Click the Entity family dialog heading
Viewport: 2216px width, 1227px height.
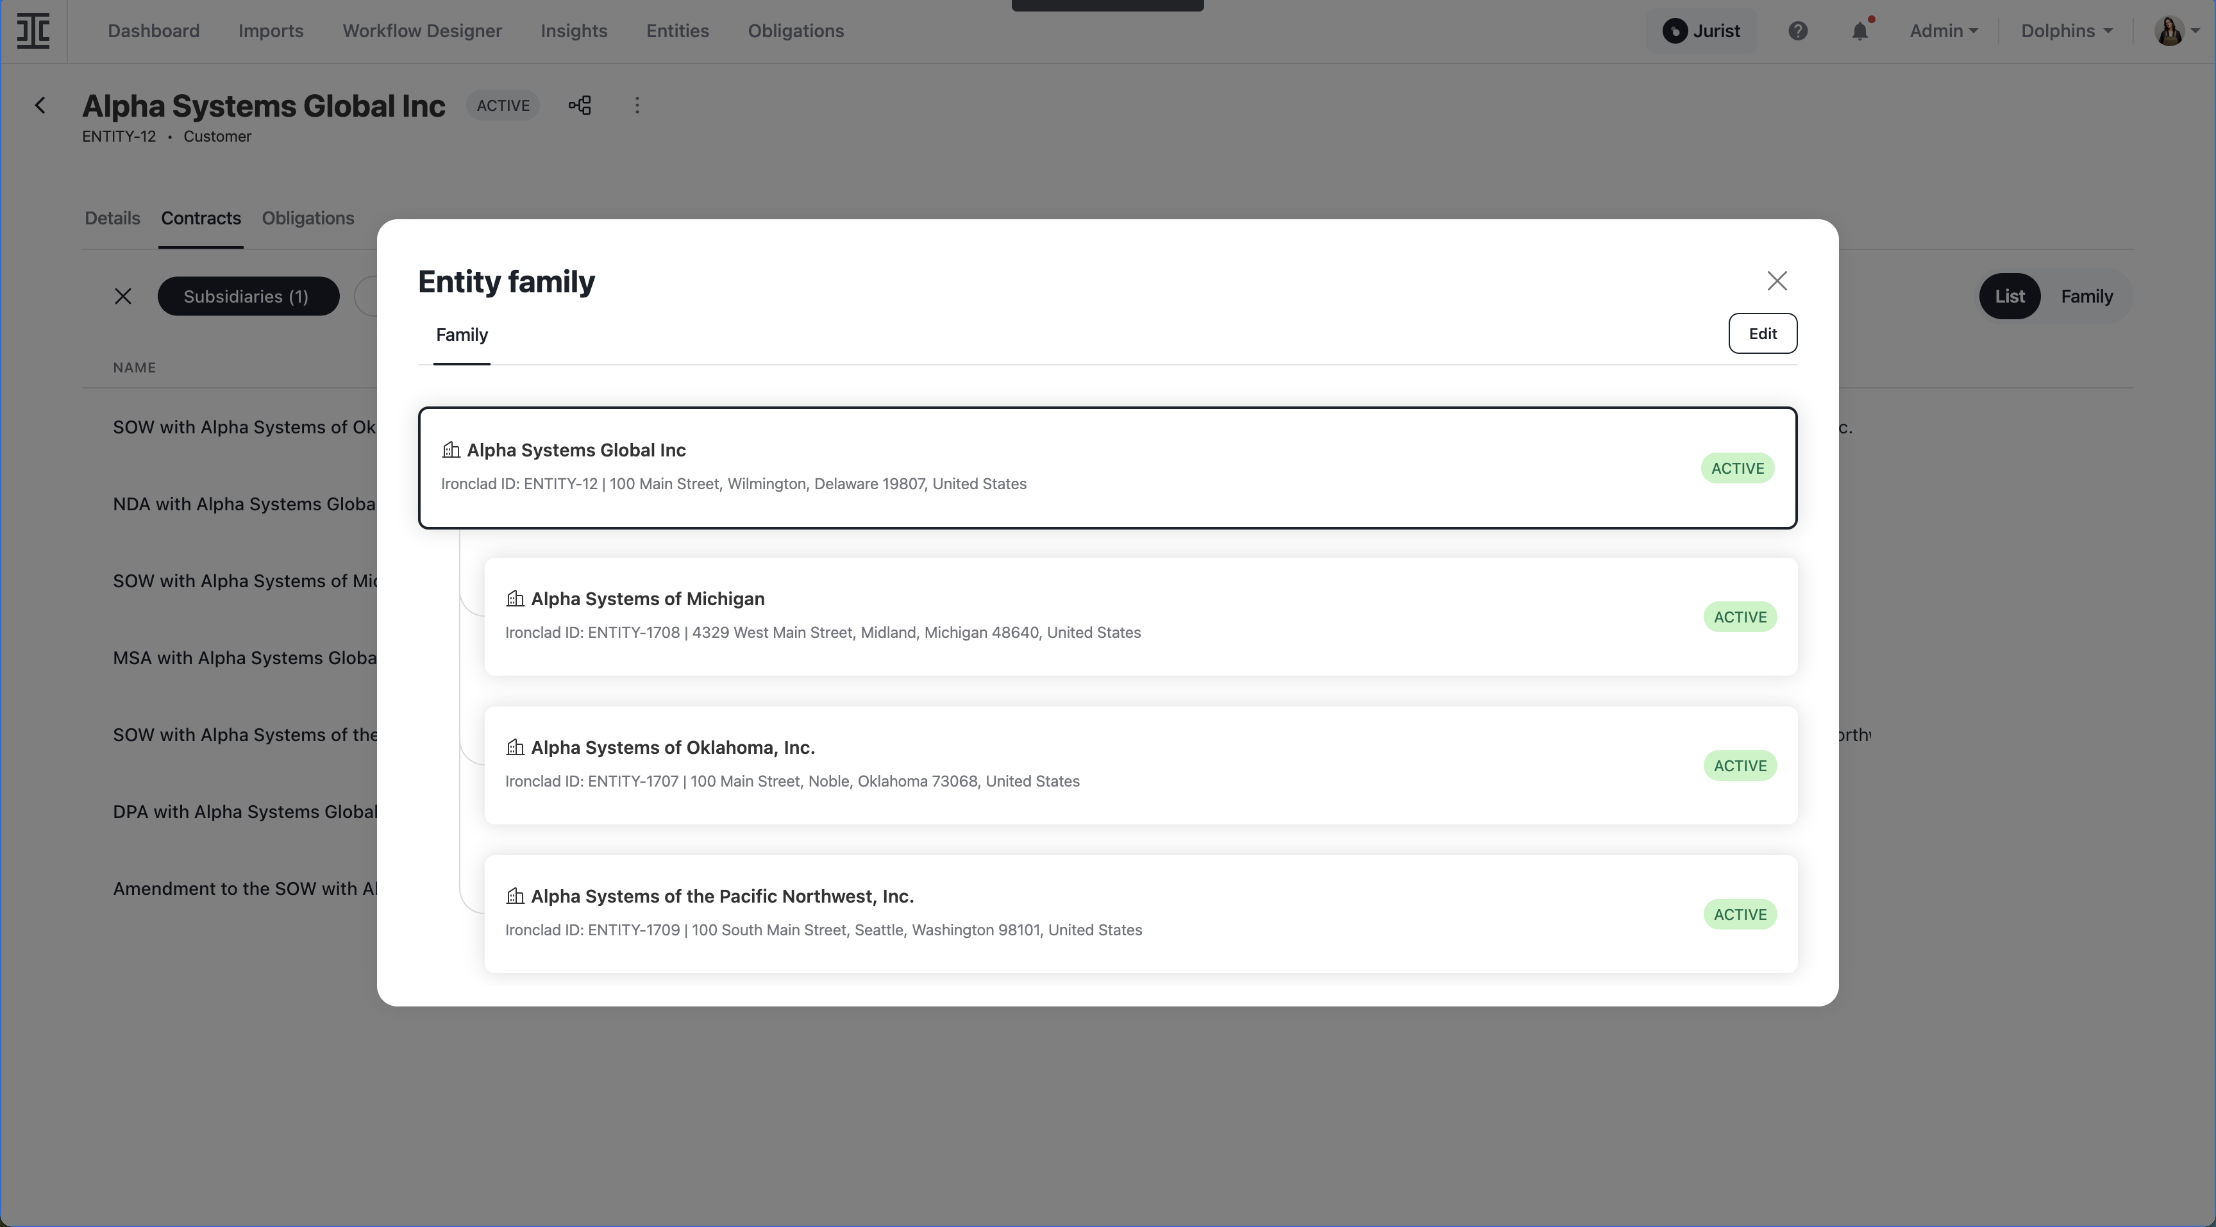(506, 281)
